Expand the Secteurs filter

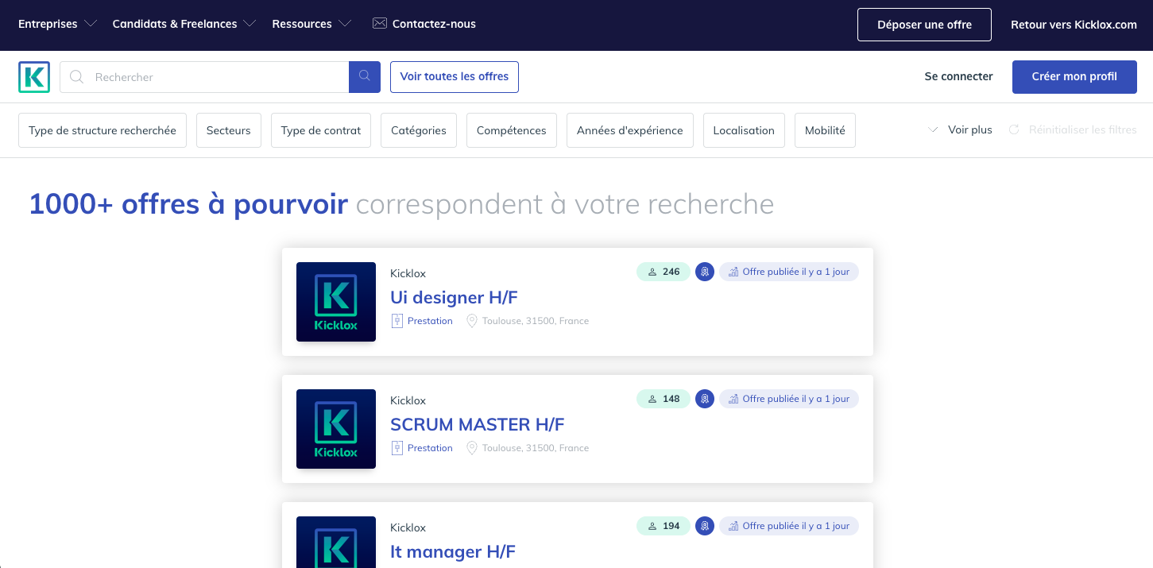(x=228, y=129)
